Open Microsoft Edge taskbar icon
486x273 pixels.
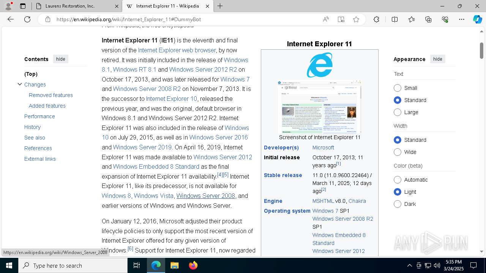pos(156,265)
